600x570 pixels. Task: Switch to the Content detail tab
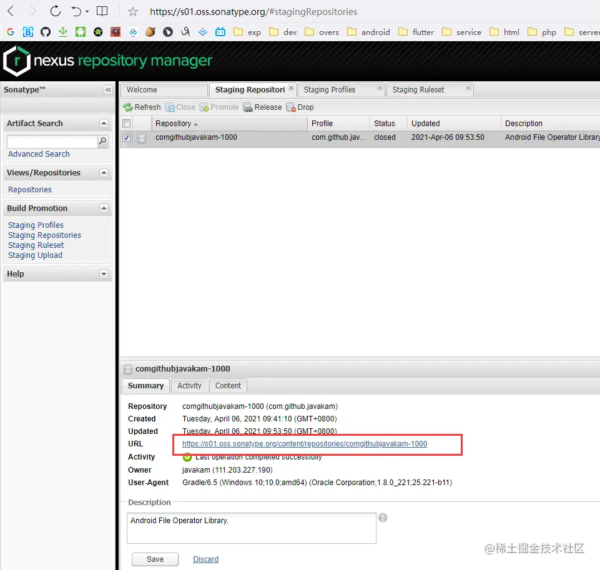(x=228, y=386)
